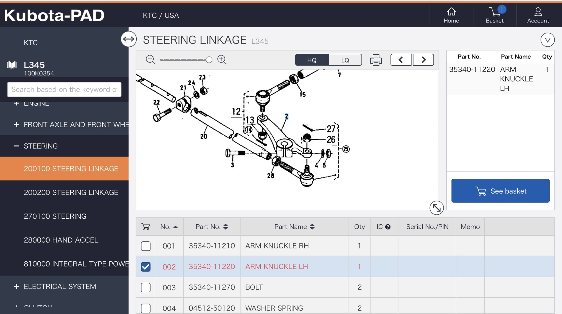Switch diagram quality to LQ
The image size is (562, 314).
pos(345,60)
